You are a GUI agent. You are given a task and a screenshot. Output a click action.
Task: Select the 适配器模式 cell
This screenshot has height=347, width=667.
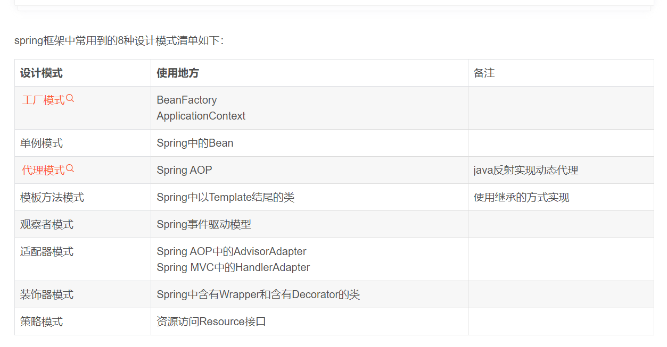pyautogui.click(x=47, y=252)
